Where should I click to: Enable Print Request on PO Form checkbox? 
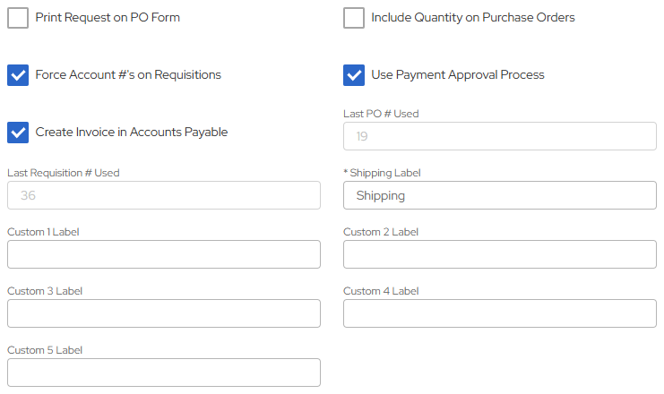coord(18,18)
